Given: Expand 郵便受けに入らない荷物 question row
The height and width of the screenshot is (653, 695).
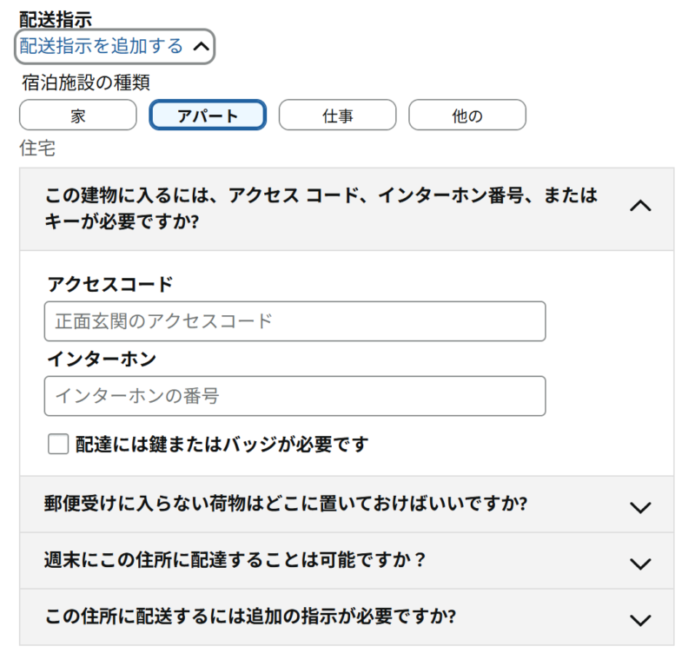Looking at the screenshot, I should click(x=347, y=505).
